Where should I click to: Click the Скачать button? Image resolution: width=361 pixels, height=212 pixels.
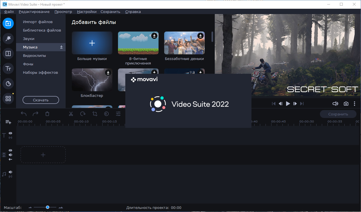(41, 100)
